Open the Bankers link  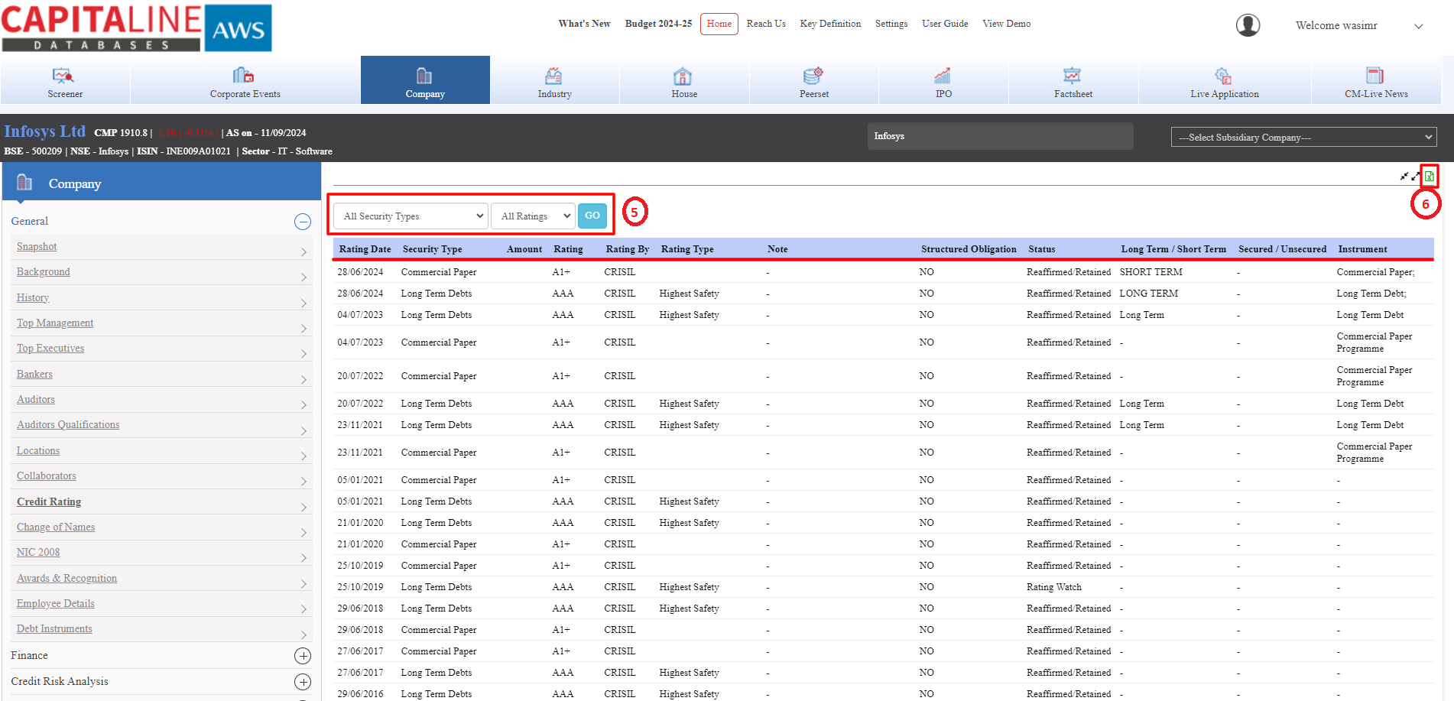click(x=34, y=374)
